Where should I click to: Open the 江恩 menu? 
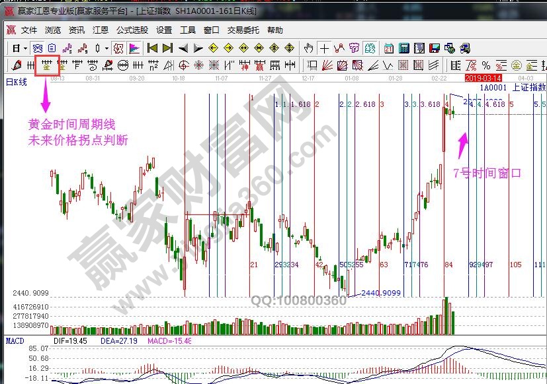pyautogui.click(x=101, y=30)
